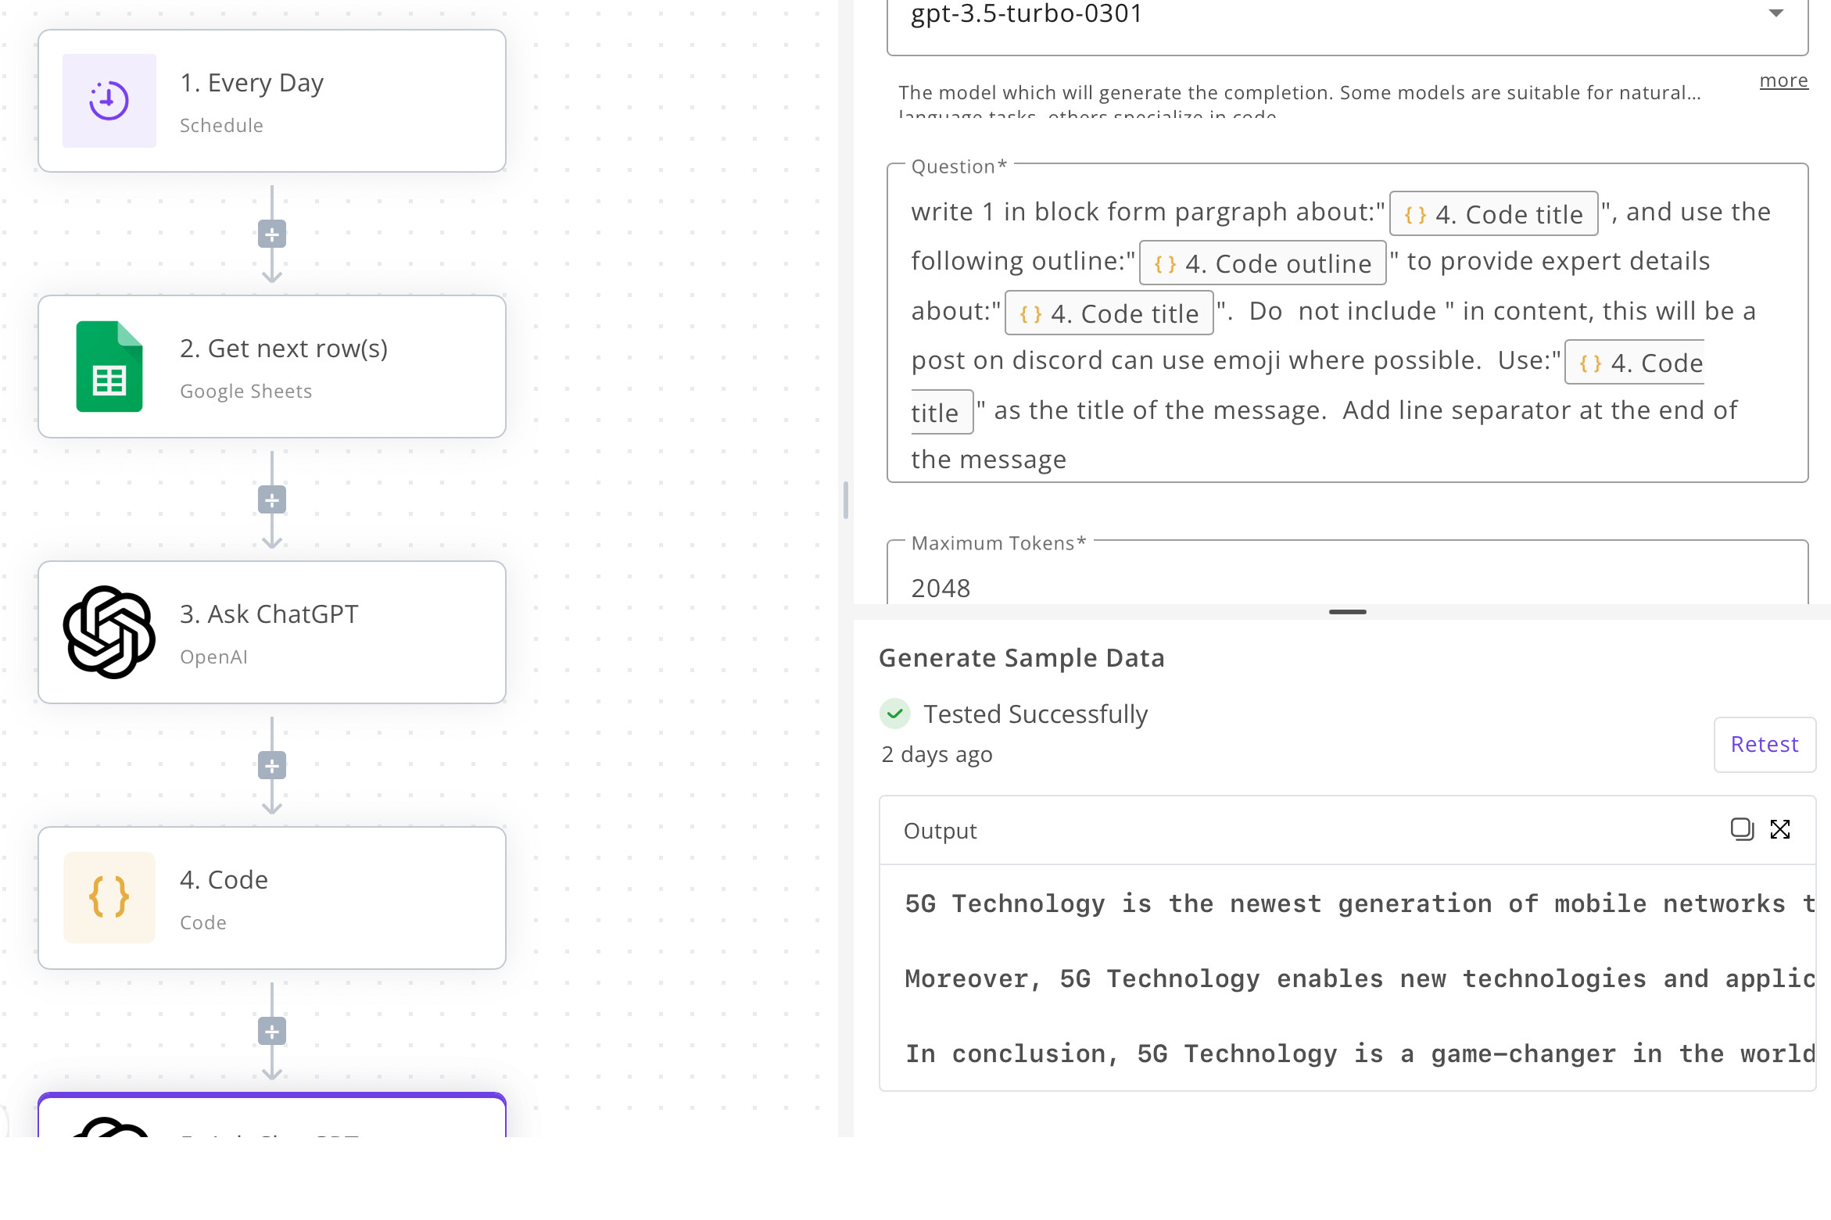Click the Schedule subtitle text in step 1

click(221, 126)
